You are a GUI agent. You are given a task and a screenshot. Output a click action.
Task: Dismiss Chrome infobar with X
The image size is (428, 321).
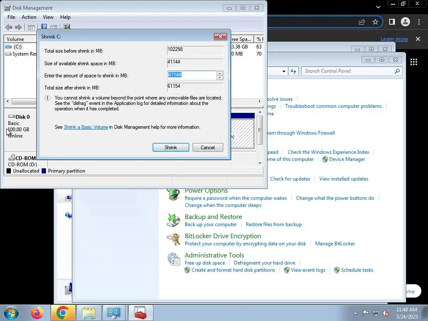[418, 39]
